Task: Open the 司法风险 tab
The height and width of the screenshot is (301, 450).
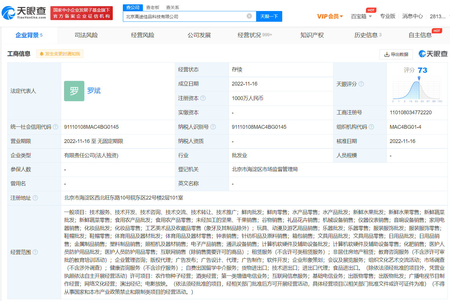Action: [x=86, y=35]
